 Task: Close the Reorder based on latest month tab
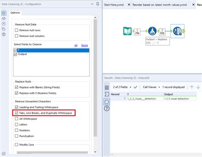tap(193, 5)
